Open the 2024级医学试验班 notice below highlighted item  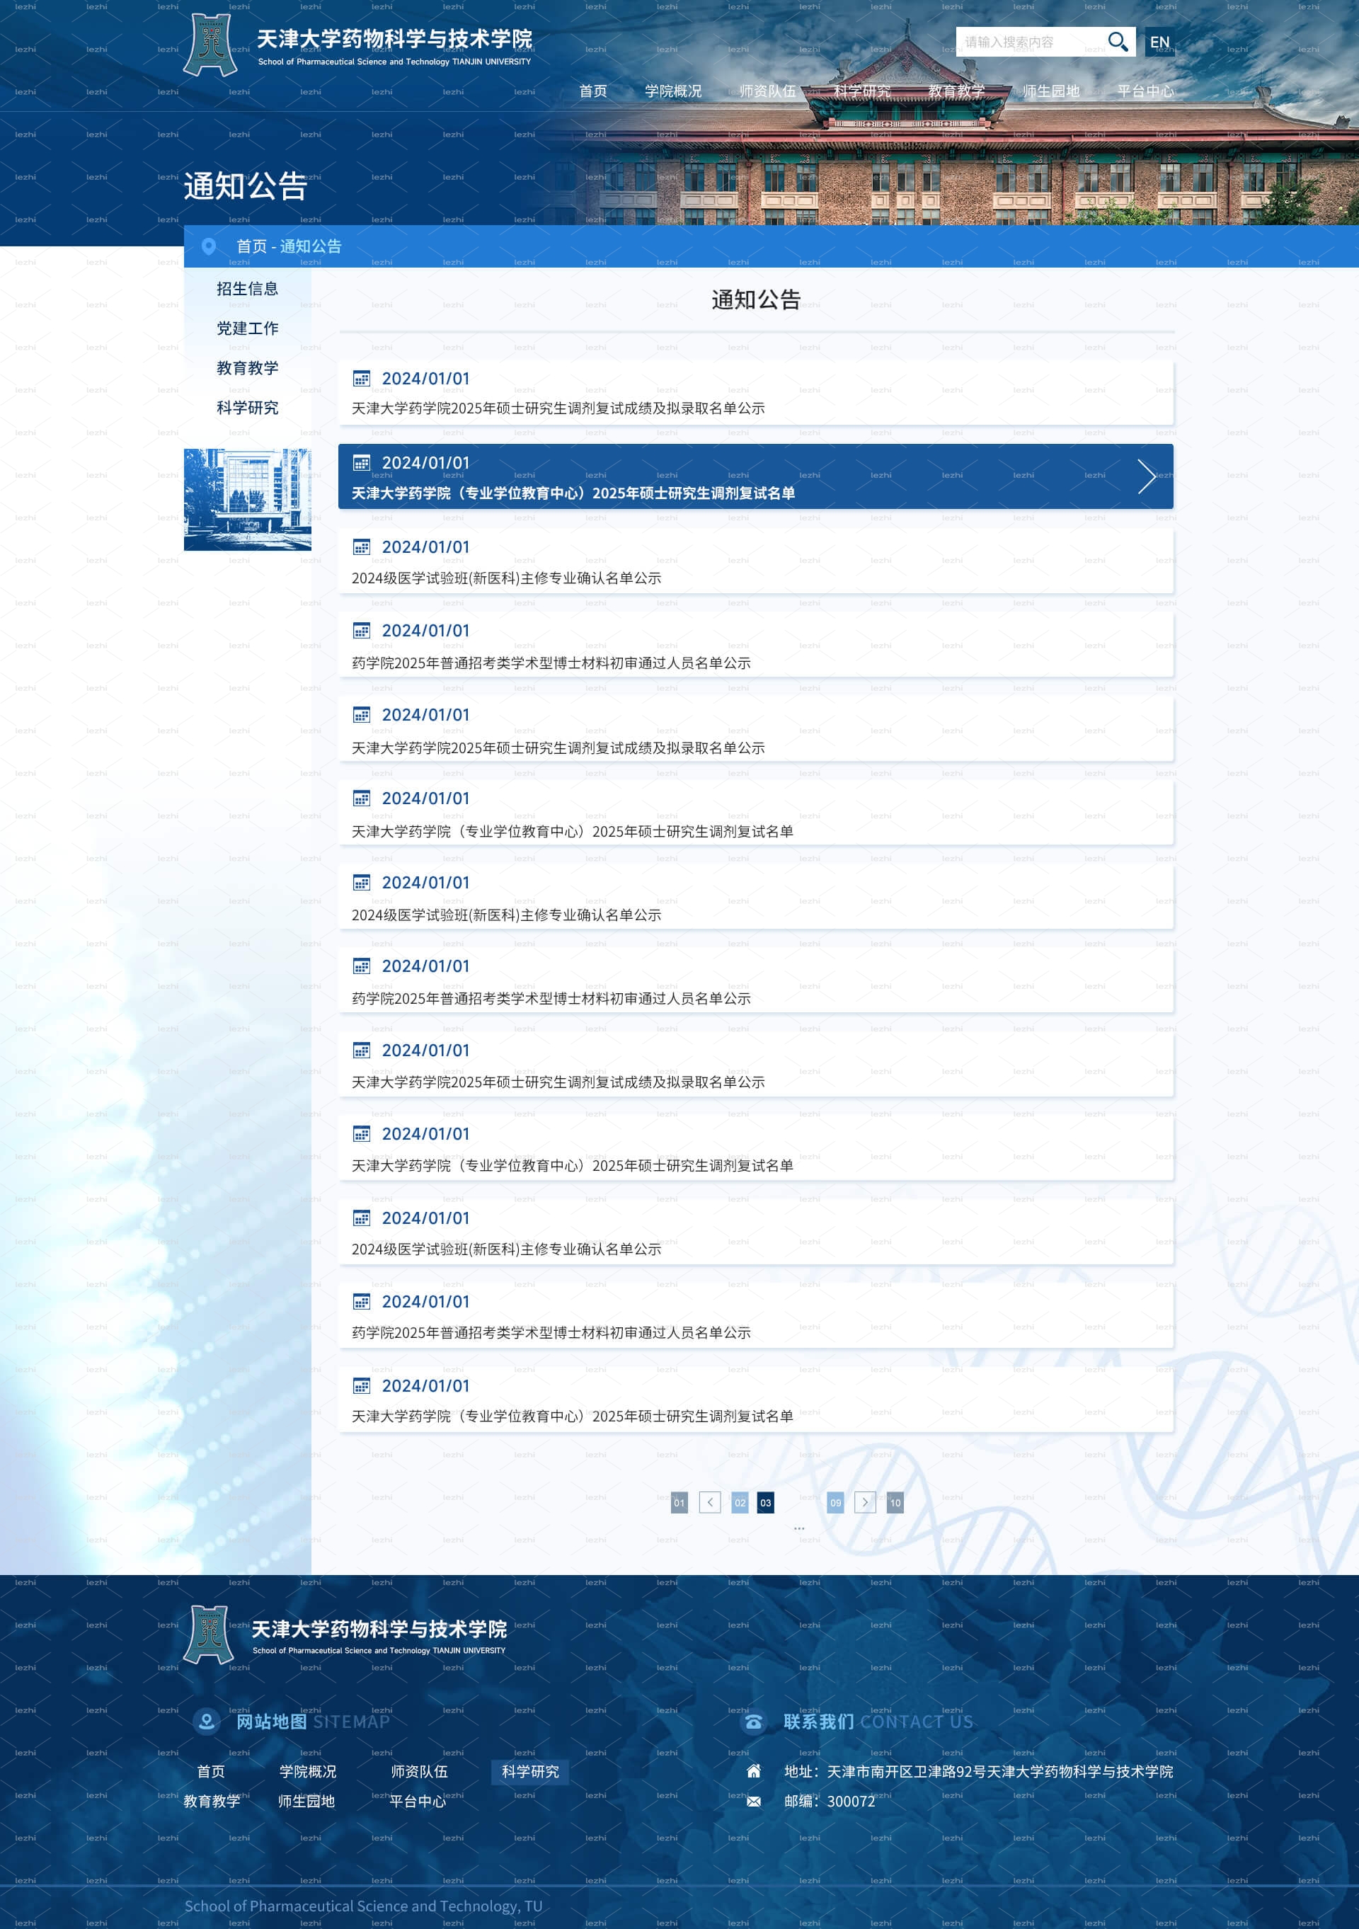(x=756, y=561)
